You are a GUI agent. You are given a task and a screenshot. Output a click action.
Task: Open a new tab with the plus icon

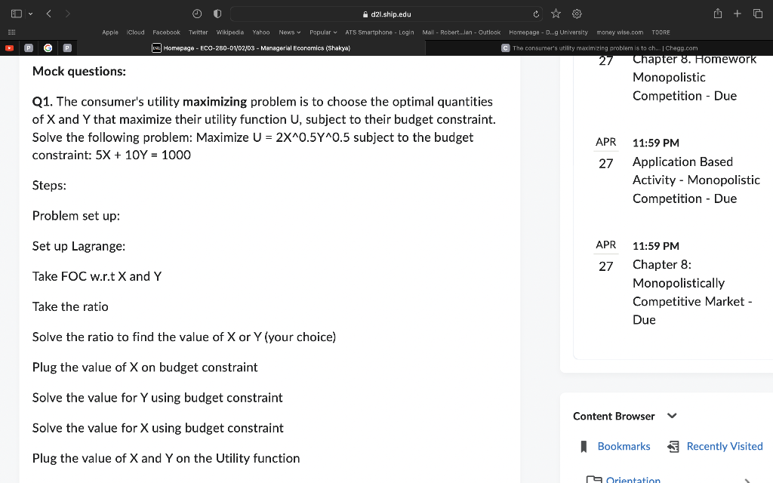(737, 13)
